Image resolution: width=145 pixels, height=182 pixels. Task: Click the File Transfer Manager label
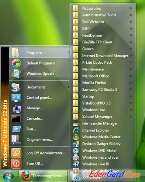coord(100,123)
